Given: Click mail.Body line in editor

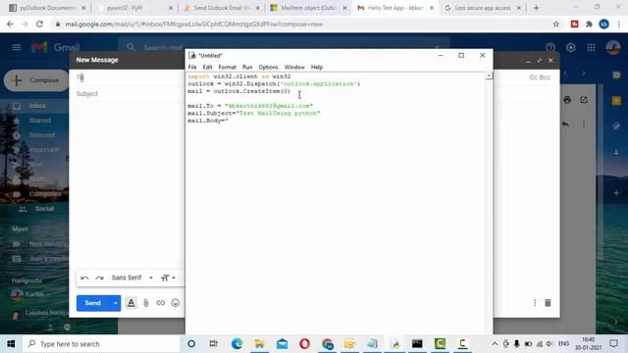Looking at the screenshot, I should (x=207, y=121).
